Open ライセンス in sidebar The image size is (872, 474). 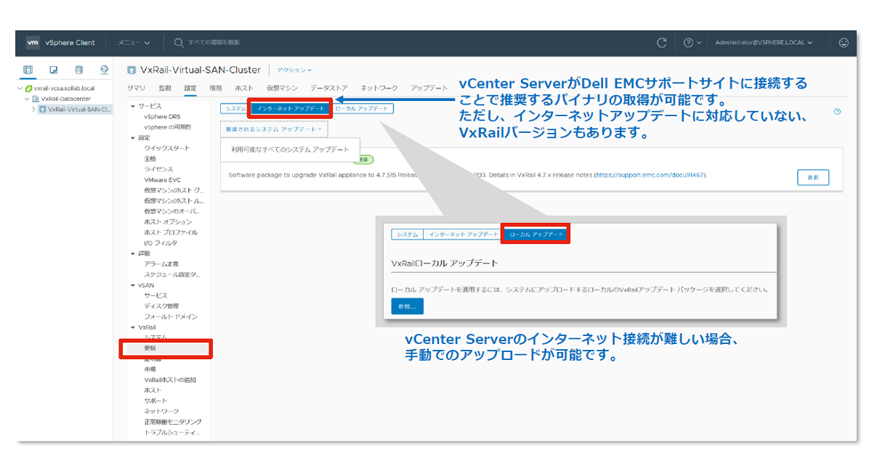pos(158,169)
